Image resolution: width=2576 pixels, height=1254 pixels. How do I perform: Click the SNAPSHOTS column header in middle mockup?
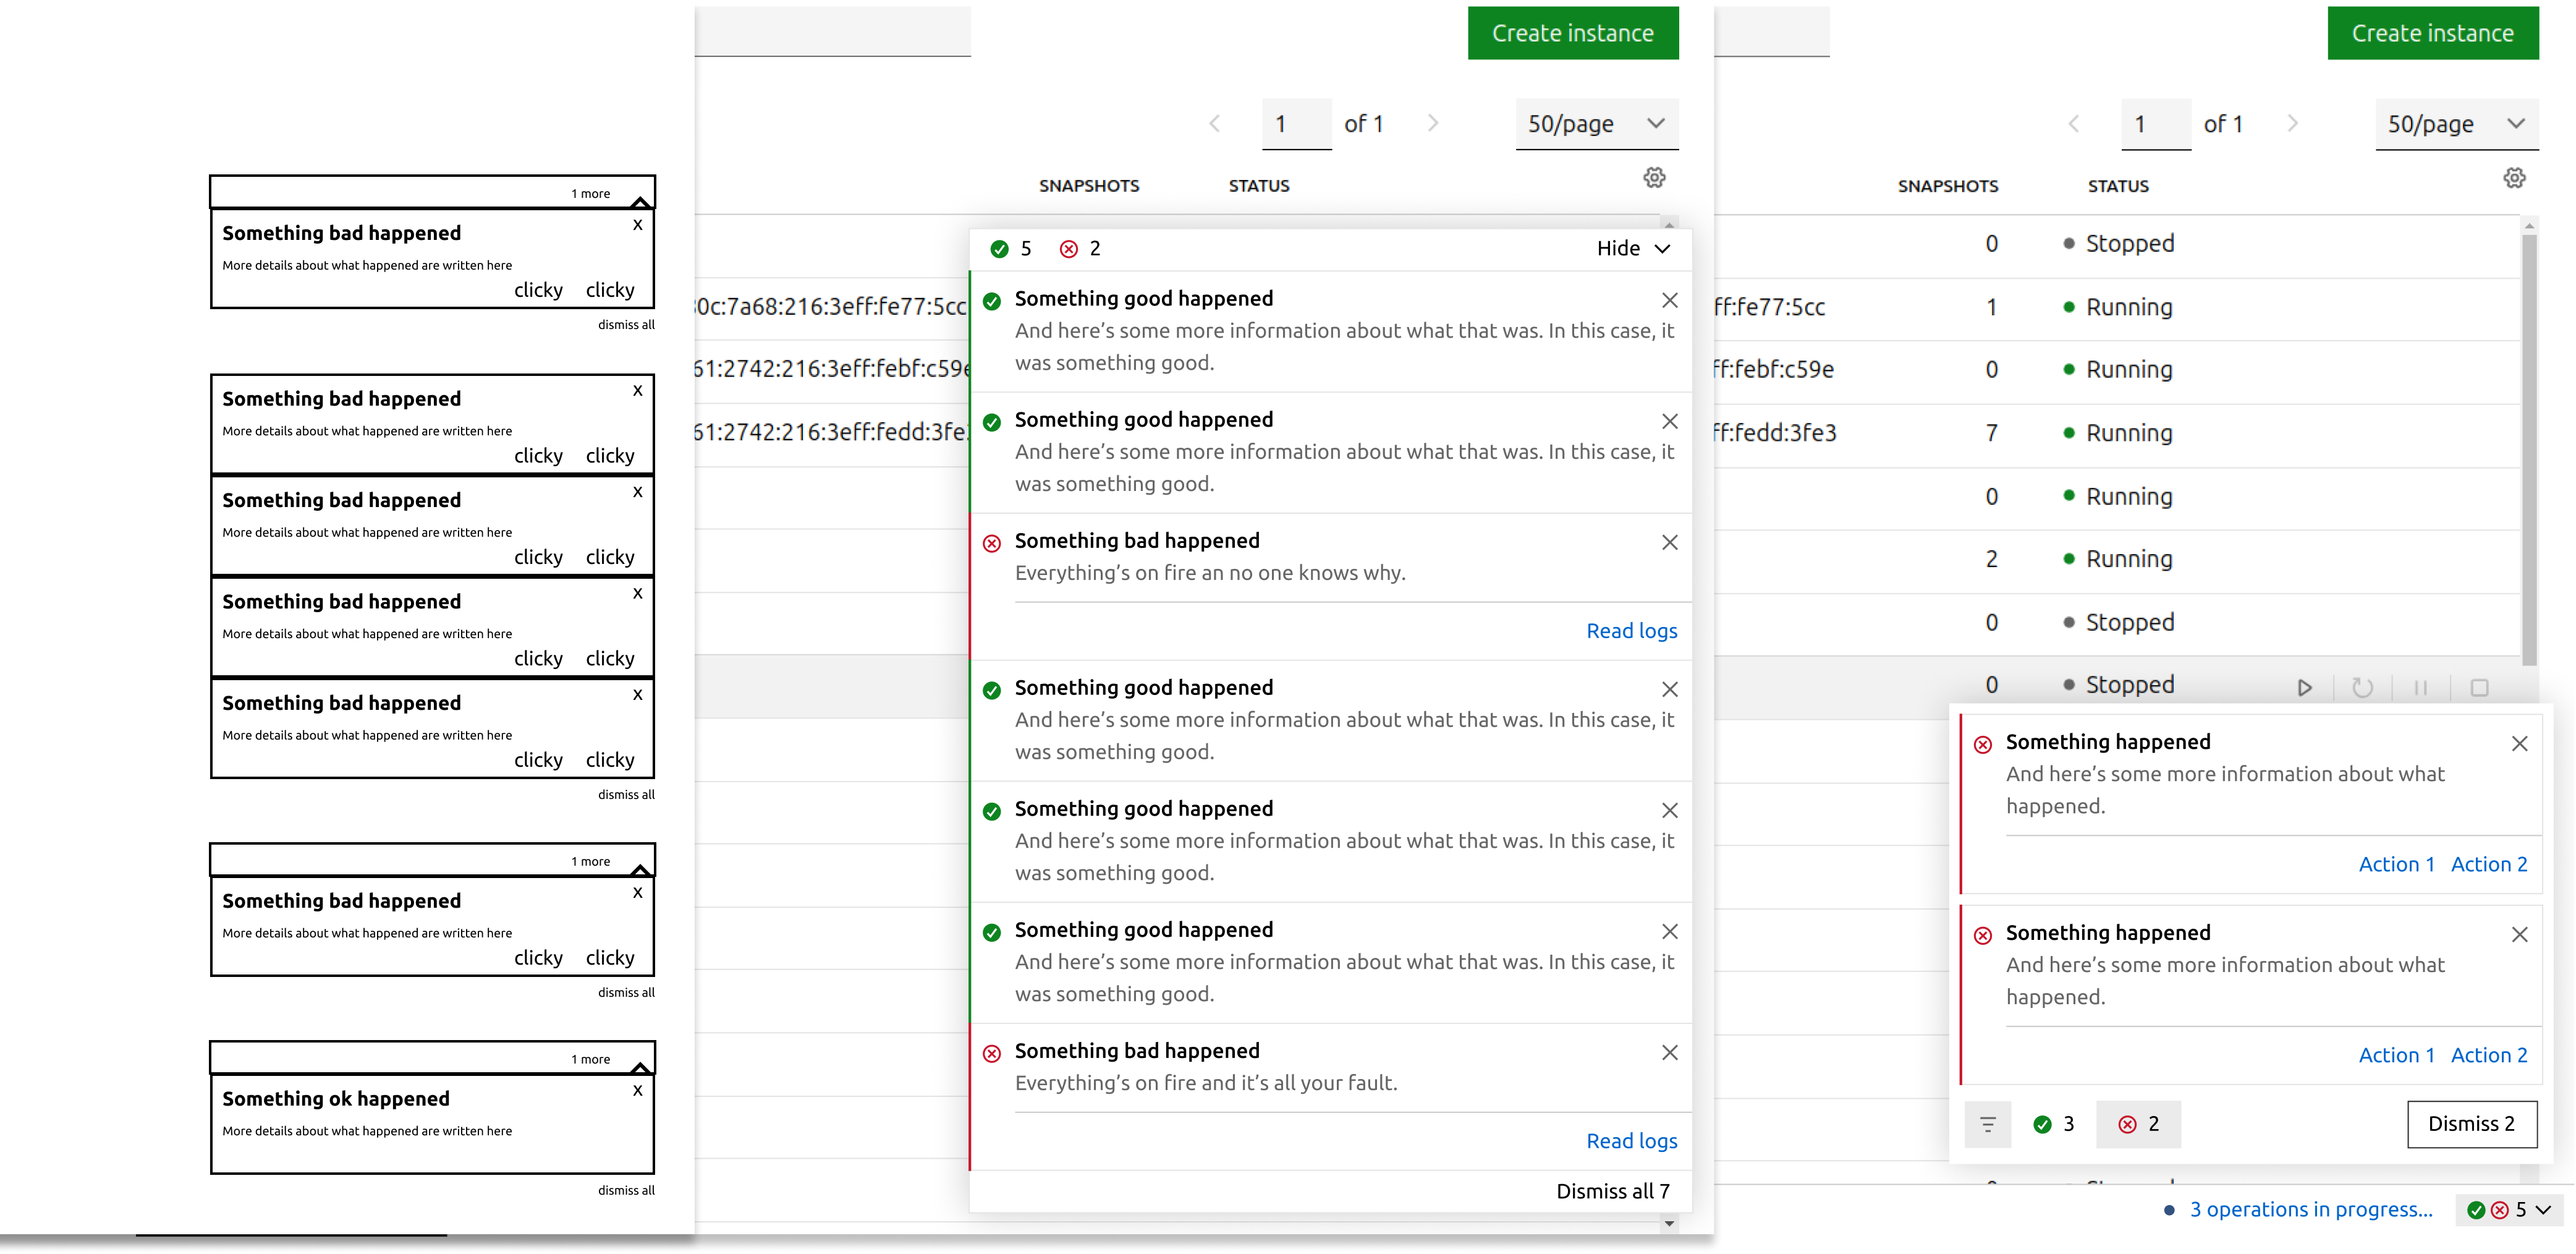[x=1088, y=186]
